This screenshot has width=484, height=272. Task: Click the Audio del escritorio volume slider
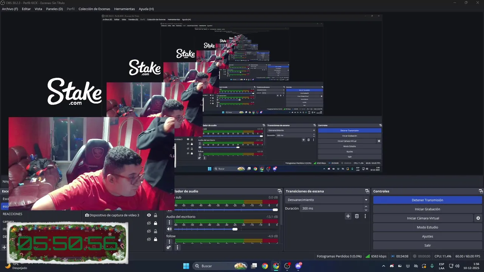point(226,229)
